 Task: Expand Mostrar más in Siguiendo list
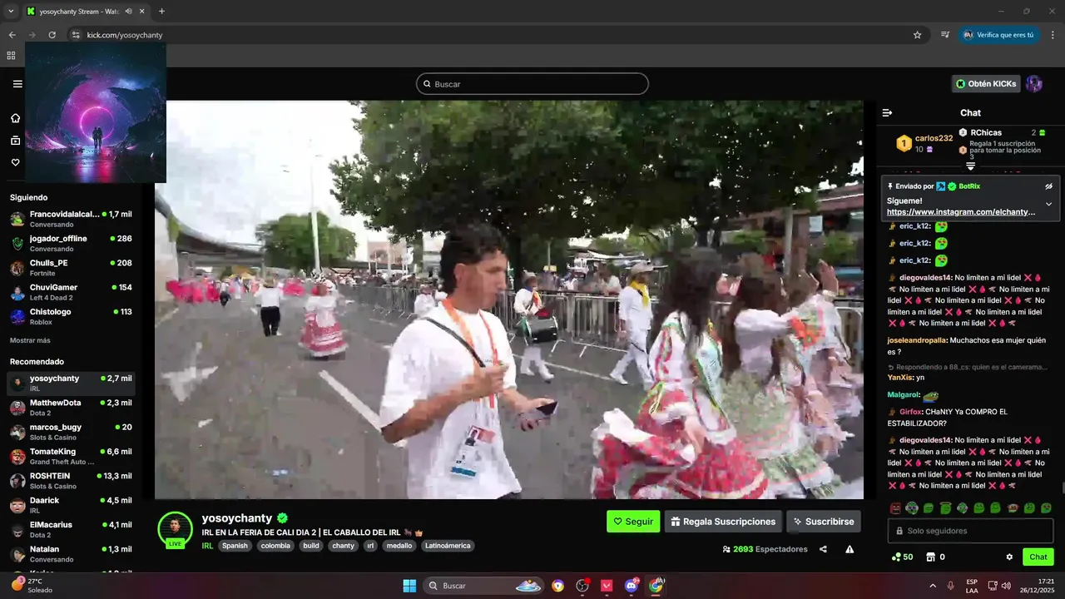[x=30, y=340]
